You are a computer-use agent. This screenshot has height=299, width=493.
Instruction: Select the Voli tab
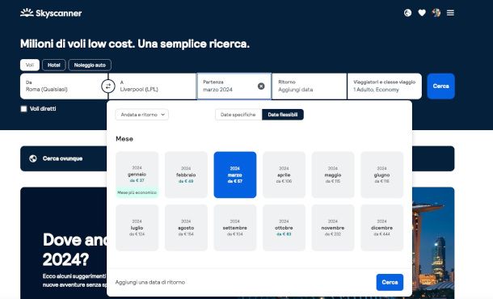(x=30, y=65)
